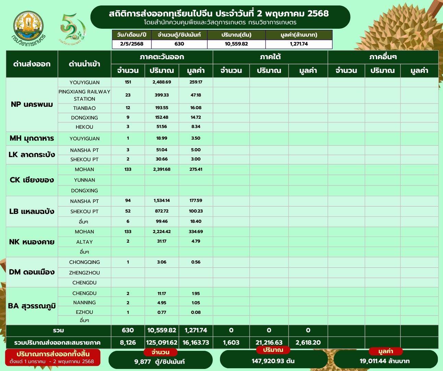Click the 19,011.44 ล้านบาท total pill
Image resolution: width=443 pixels, height=371 pixels.
(385, 359)
